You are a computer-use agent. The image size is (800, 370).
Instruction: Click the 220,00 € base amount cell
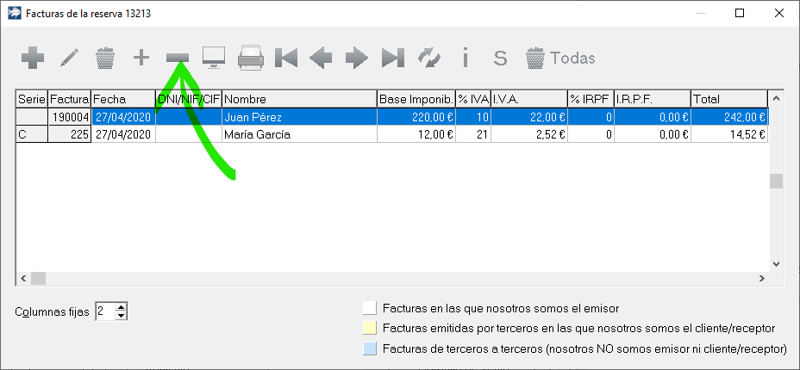416,117
